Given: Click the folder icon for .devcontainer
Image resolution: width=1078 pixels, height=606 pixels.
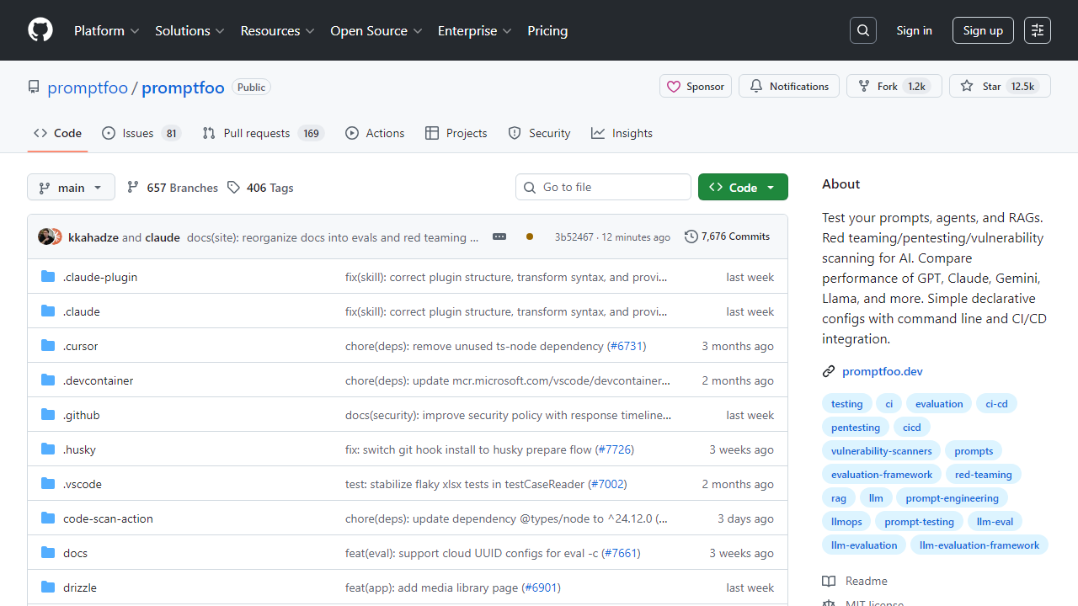Looking at the screenshot, I should tap(48, 380).
